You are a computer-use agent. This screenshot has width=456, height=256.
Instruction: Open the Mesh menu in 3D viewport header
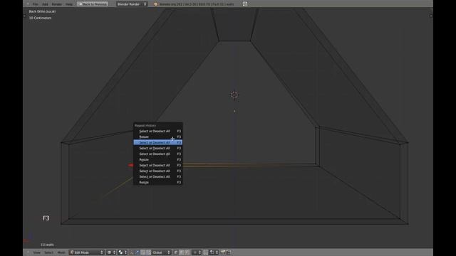(61, 252)
